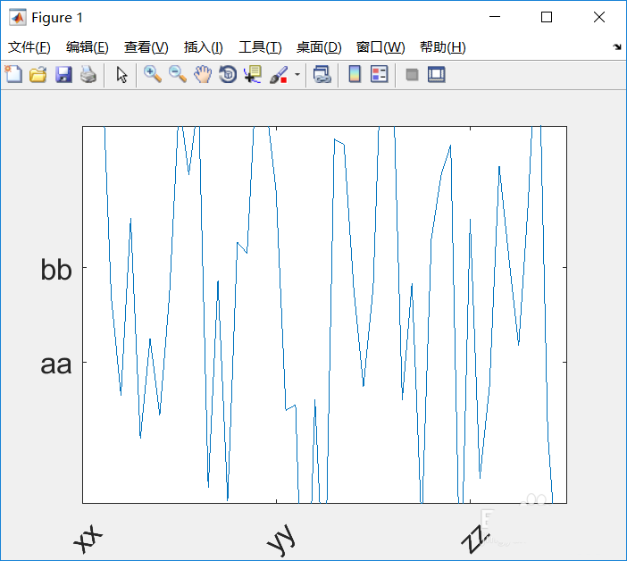The width and height of the screenshot is (627, 561).
Task: Click the x-axis tick label xx
Action: pyautogui.click(x=88, y=538)
